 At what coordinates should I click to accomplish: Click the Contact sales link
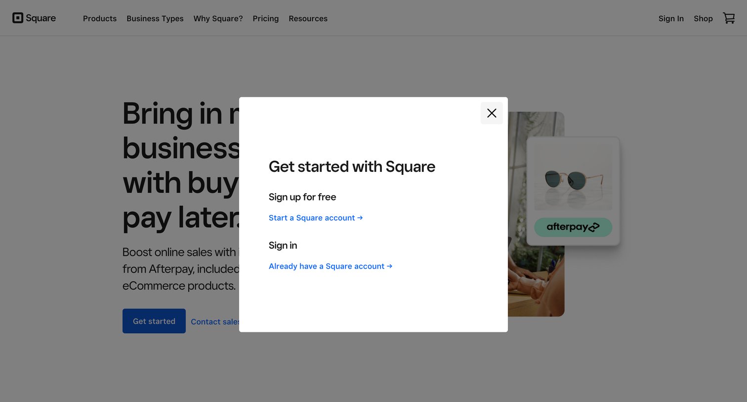(x=215, y=322)
